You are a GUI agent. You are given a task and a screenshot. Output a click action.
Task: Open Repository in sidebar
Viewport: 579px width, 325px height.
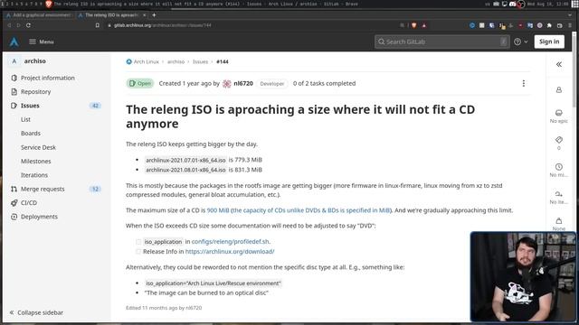click(36, 92)
